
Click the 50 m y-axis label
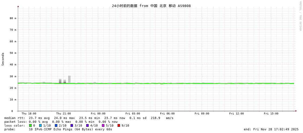tap(13, 53)
